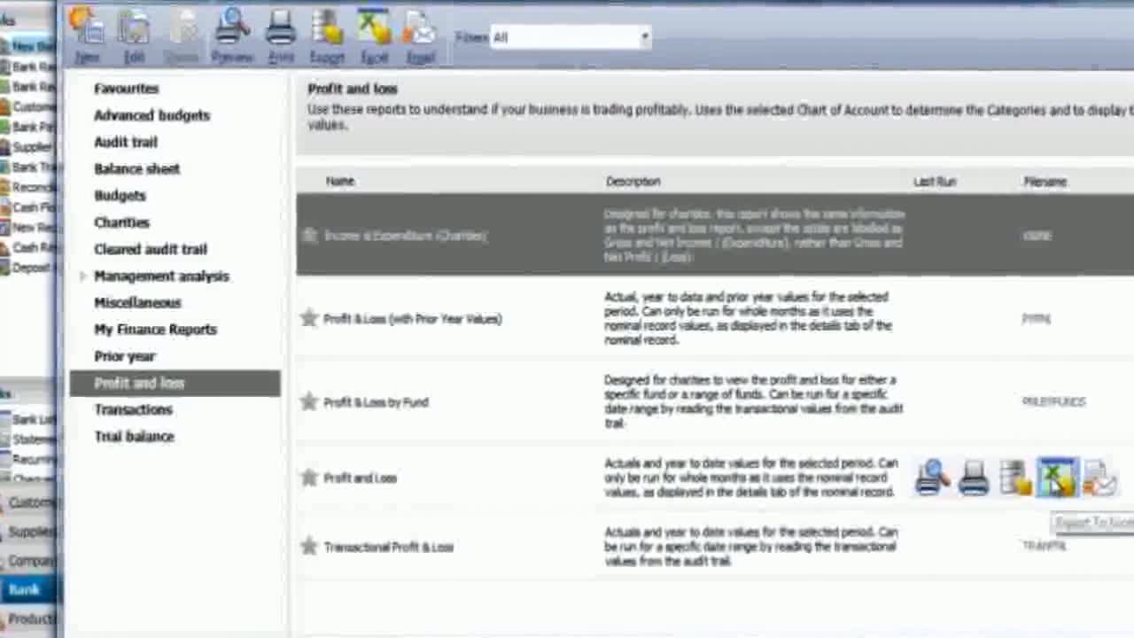Toggle favourite star for Transactional Profit & Loss

[309, 546]
